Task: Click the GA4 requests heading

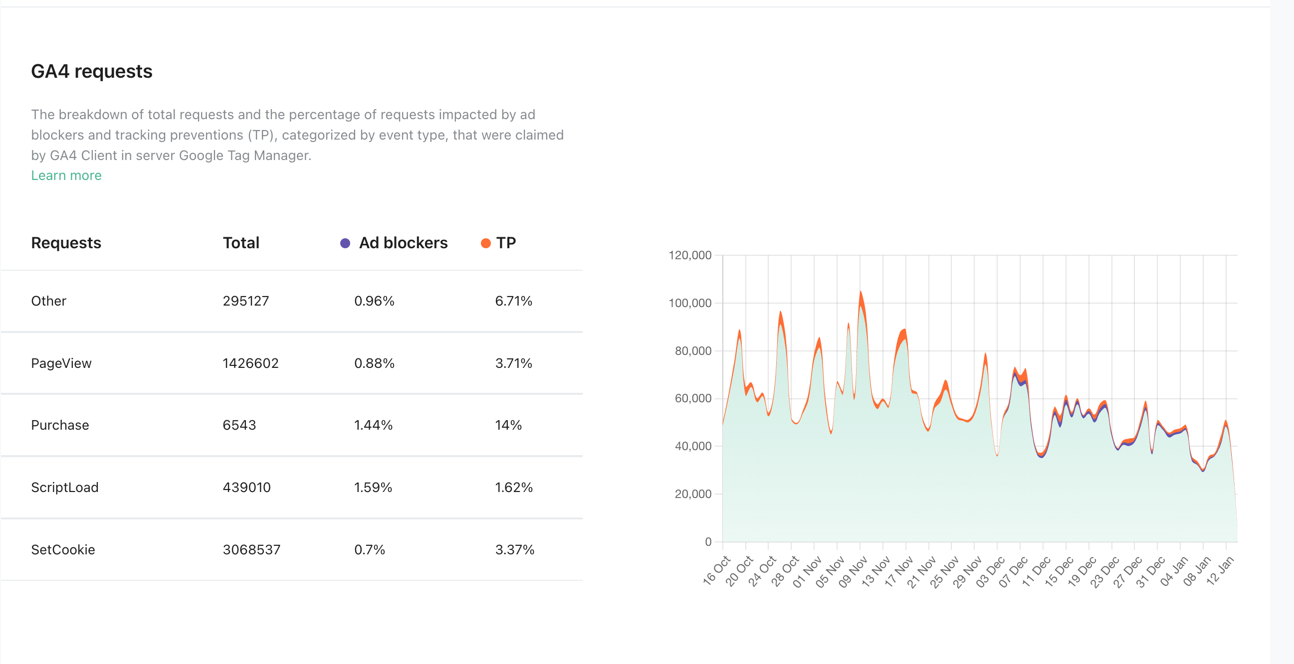Action: pos(92,71)
